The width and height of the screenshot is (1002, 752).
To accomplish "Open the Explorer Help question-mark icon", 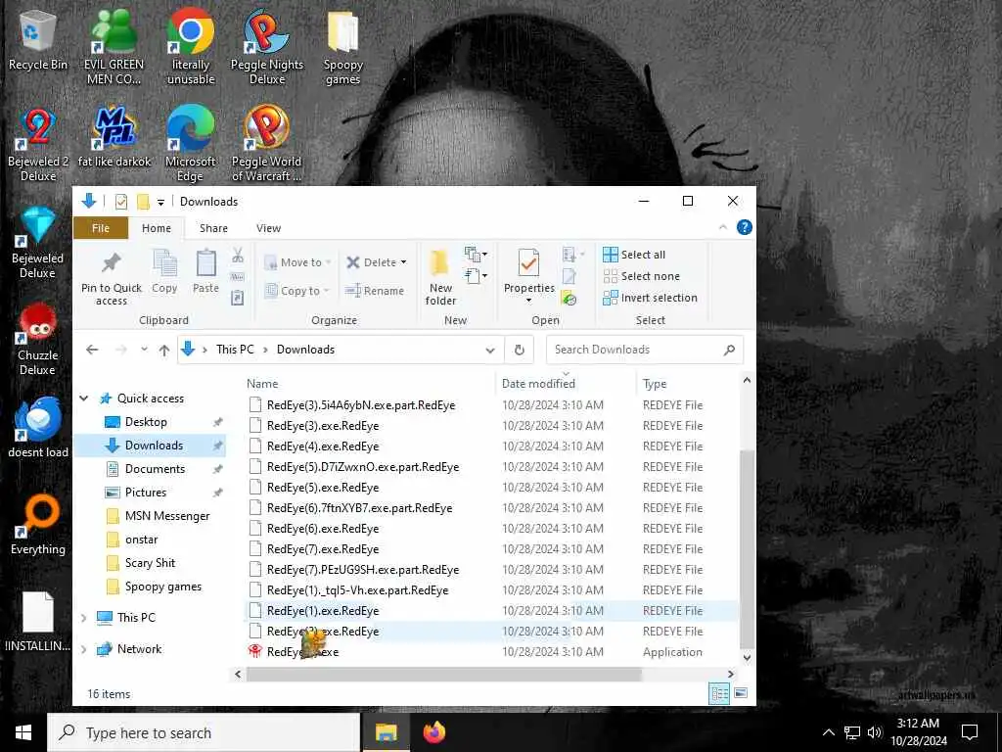I will pos(745,227).
